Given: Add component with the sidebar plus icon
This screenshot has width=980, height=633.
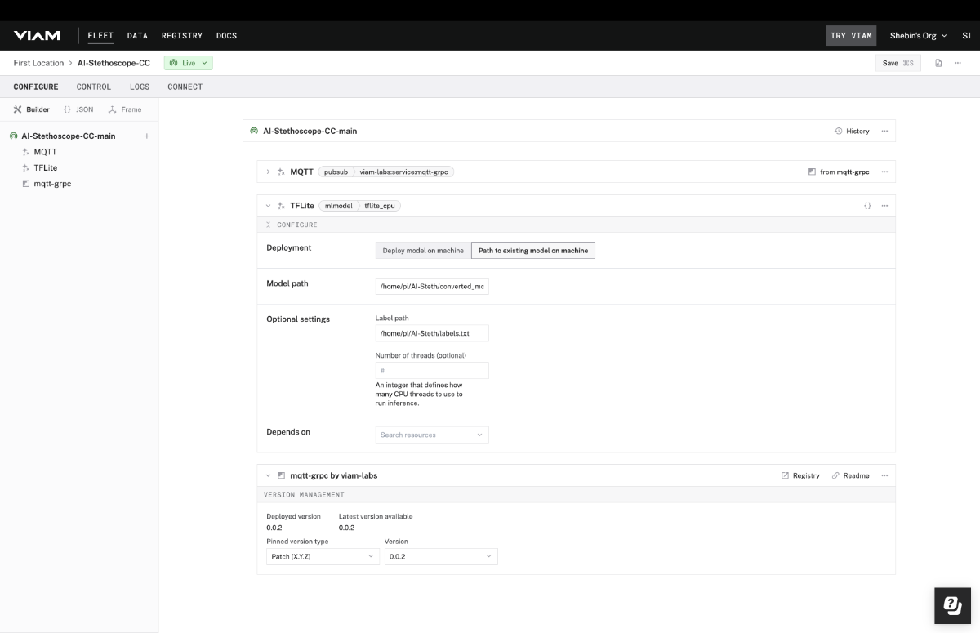Looking at the screenshot, I should (147, 136).
